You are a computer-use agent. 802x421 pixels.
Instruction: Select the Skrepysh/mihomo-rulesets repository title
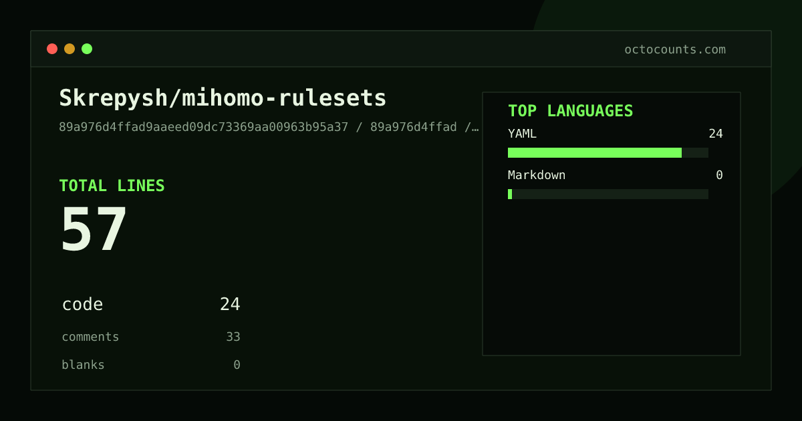pos(223,98)
